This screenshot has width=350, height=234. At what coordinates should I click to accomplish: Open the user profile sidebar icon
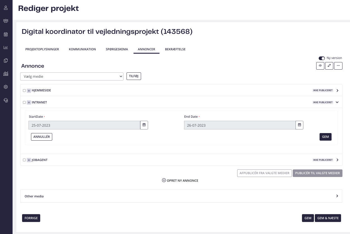tap(6, 8)
